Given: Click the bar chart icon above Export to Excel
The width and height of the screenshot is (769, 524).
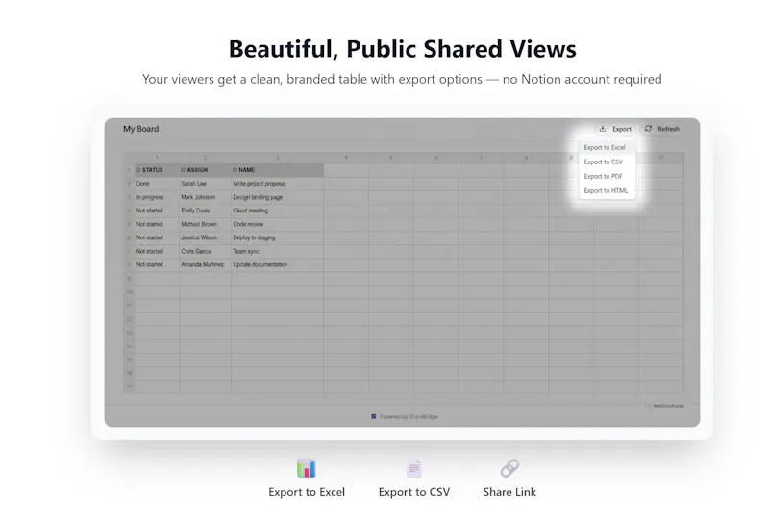Looking at the screenshot, I should (x=306, y=467).
